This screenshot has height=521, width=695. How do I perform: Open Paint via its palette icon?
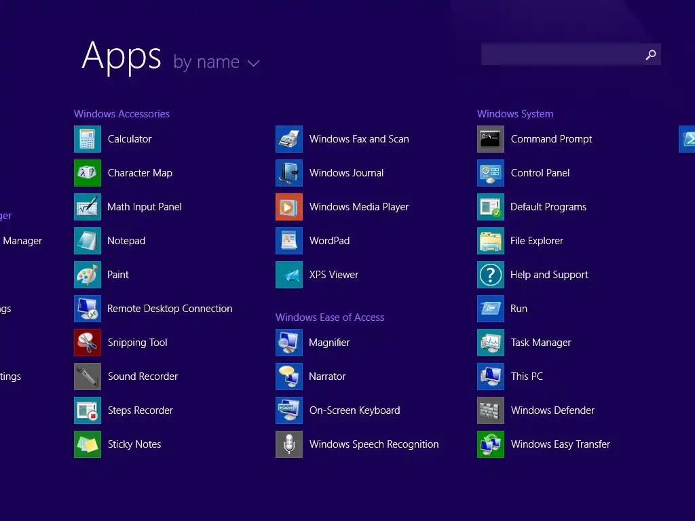coord(88,275)
